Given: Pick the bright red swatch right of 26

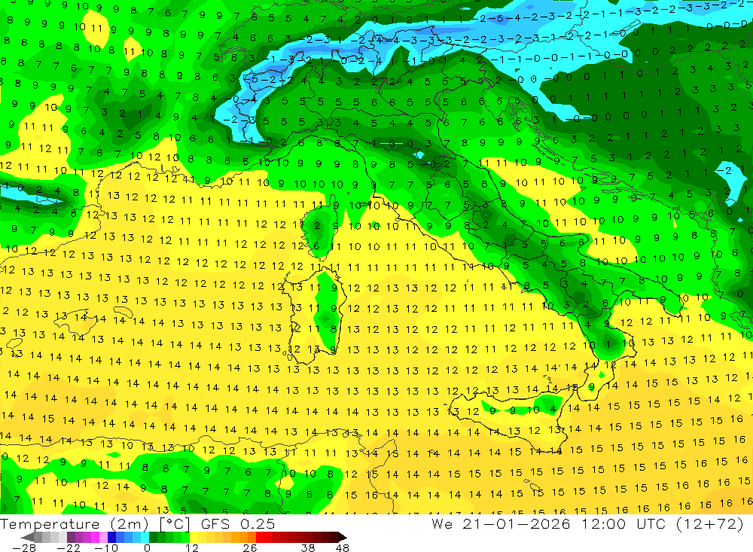Looking at the screenshot, I should (260, 537).
